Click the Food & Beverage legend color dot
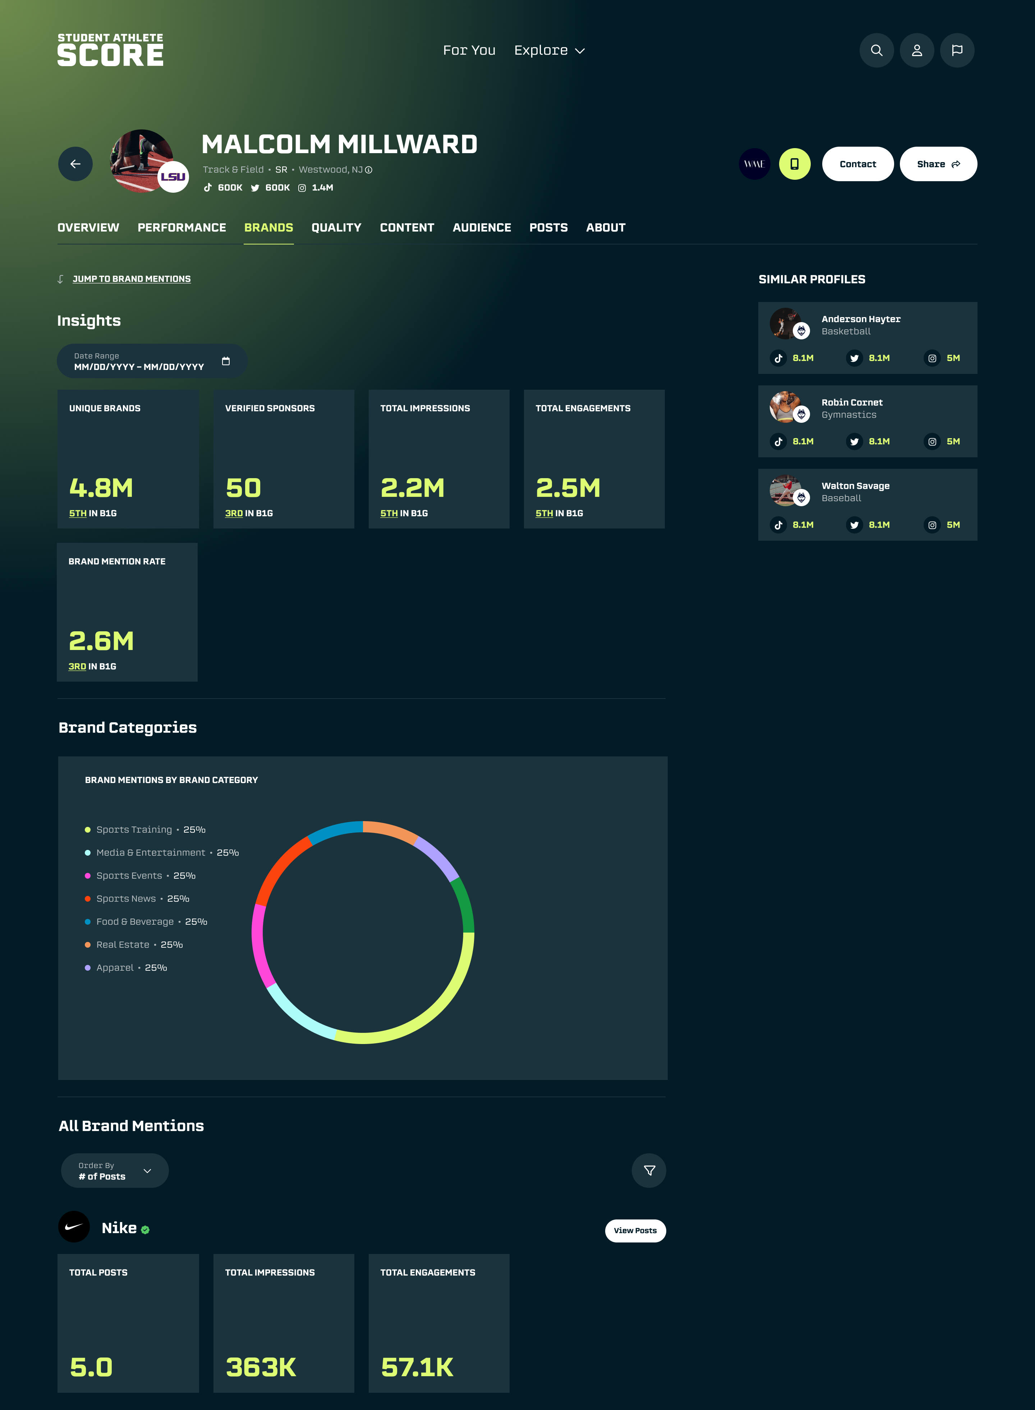 (x=88, y=922)
